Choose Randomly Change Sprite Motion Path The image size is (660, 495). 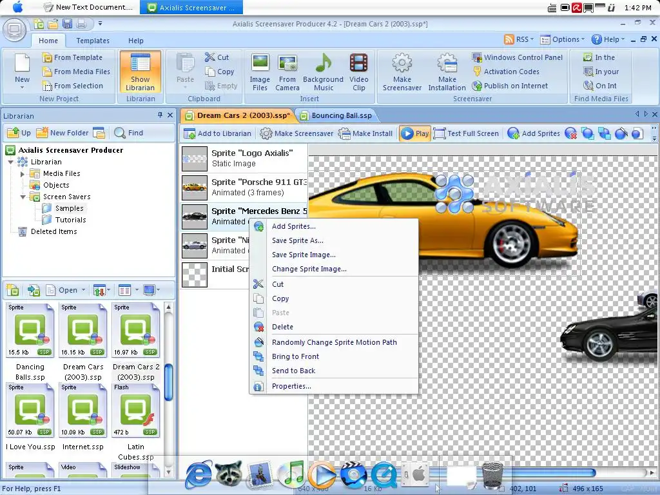(x=335, y=343)
